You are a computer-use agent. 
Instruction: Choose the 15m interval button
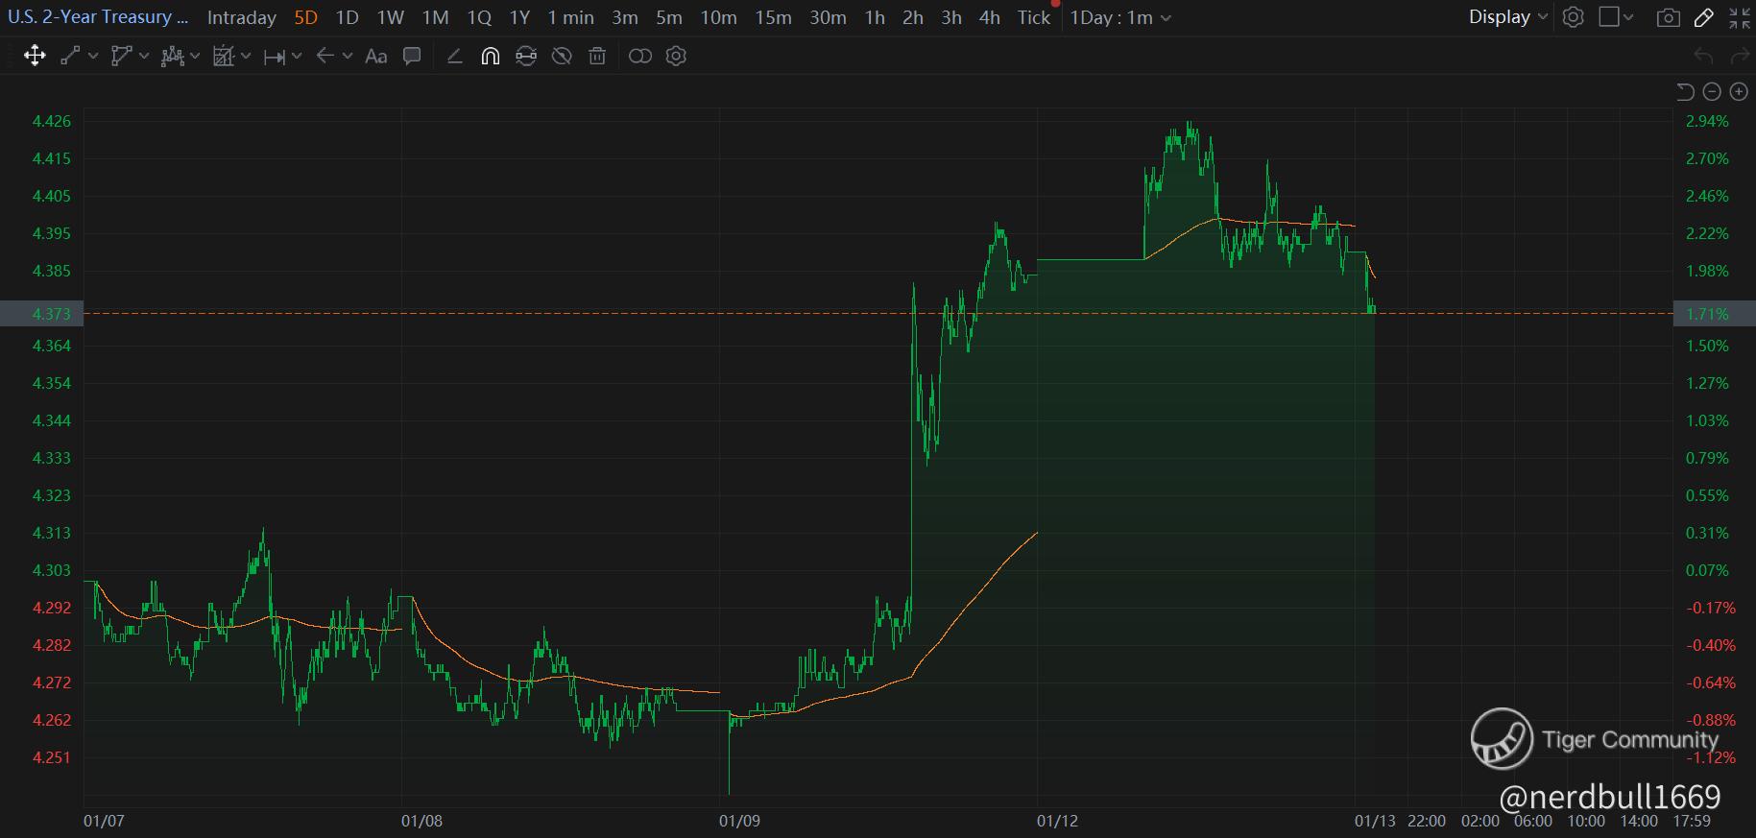click(773, 17)
